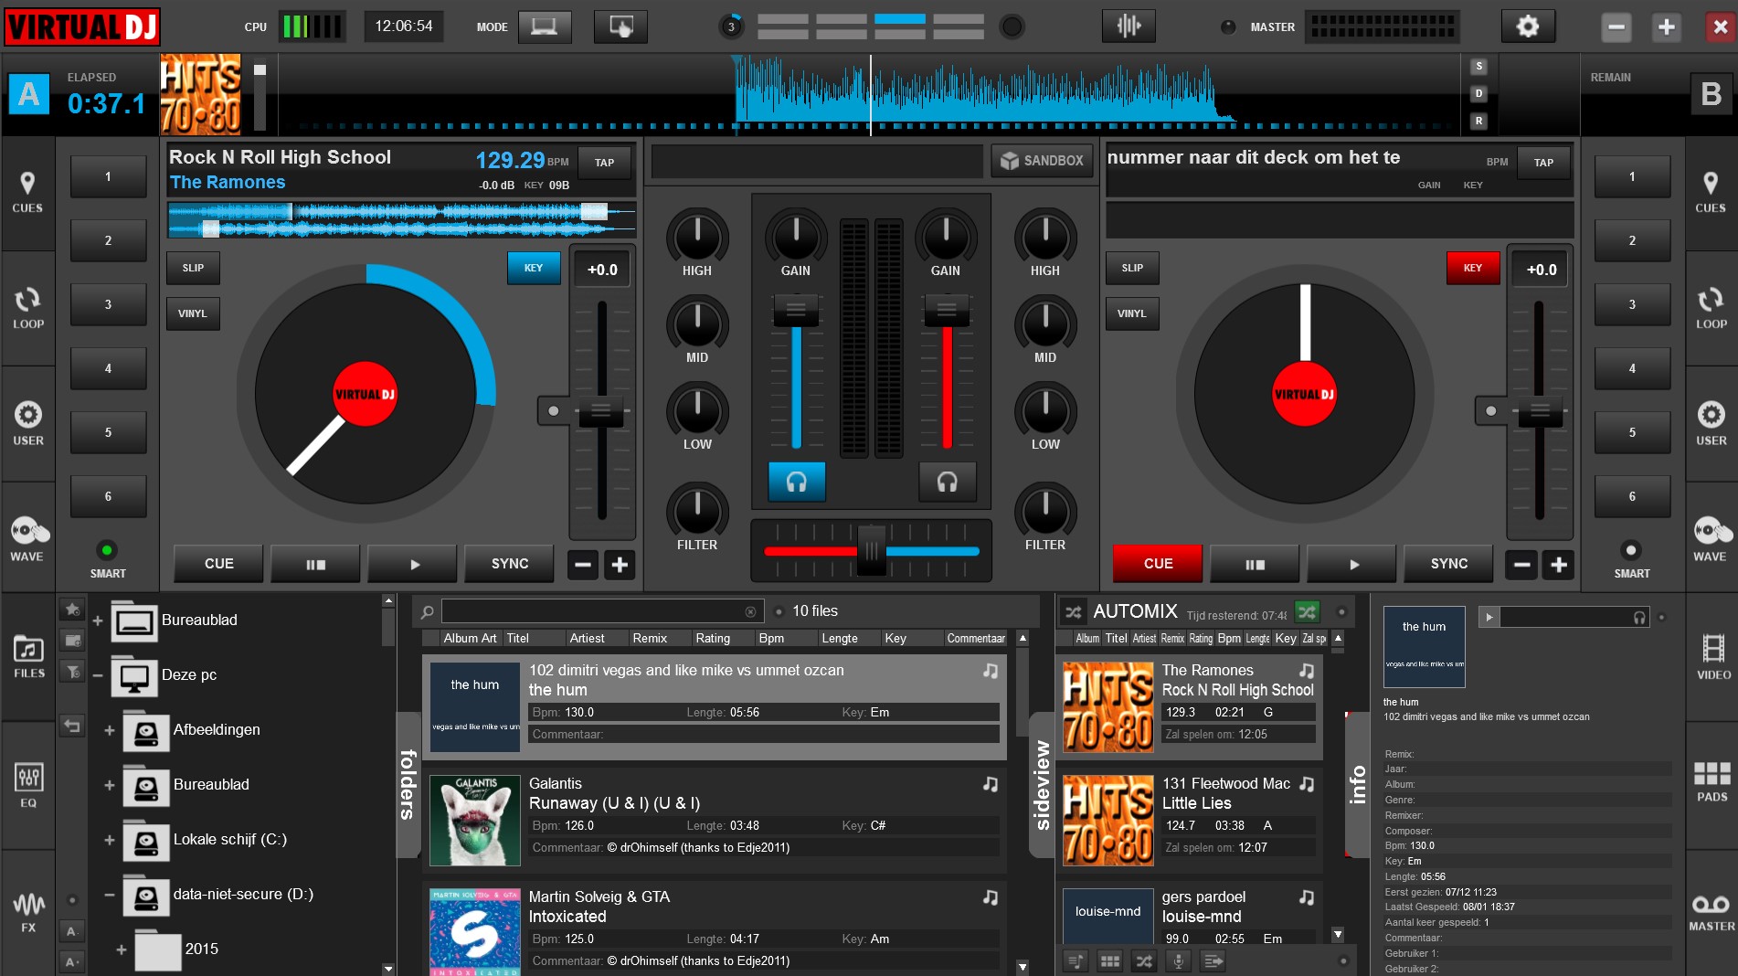Open the PADS panel in right sidebar

click(x=1712, y=782)
